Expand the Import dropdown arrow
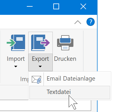 pyautogui.click(x=16, y=66)
